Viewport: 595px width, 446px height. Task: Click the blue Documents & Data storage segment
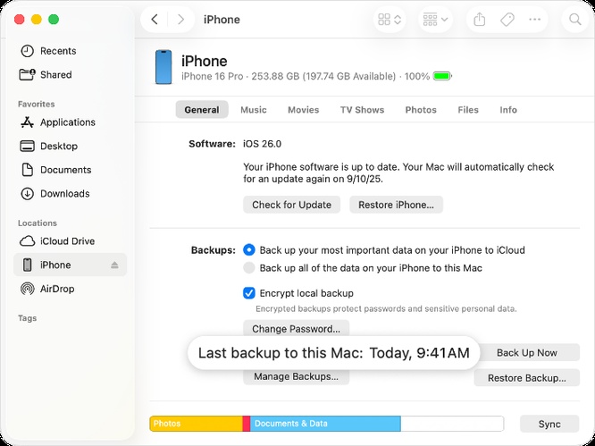pyautogui.click(x=325, y=424)
